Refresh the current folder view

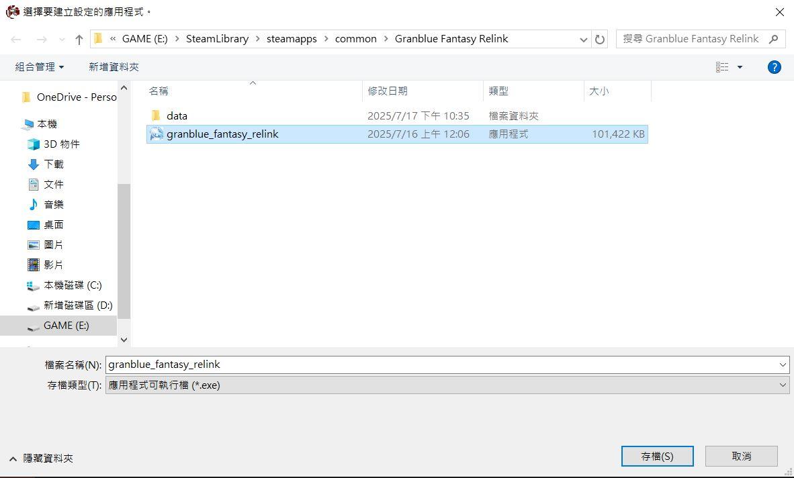tap(600, 40)
